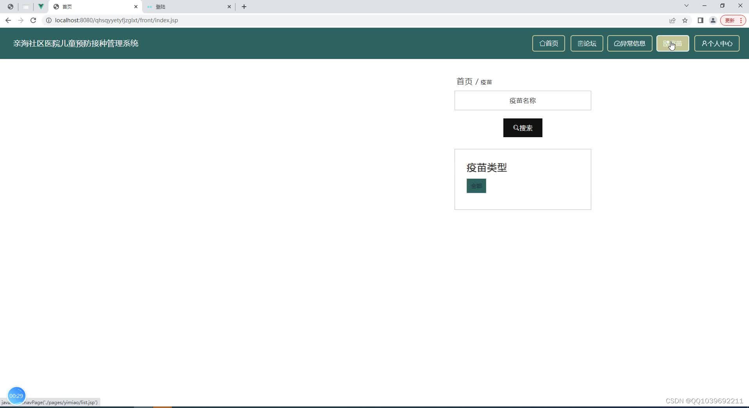Open the 个人中心 menu item
This screenshot has height=408, width=749.
tap(717, 43)
